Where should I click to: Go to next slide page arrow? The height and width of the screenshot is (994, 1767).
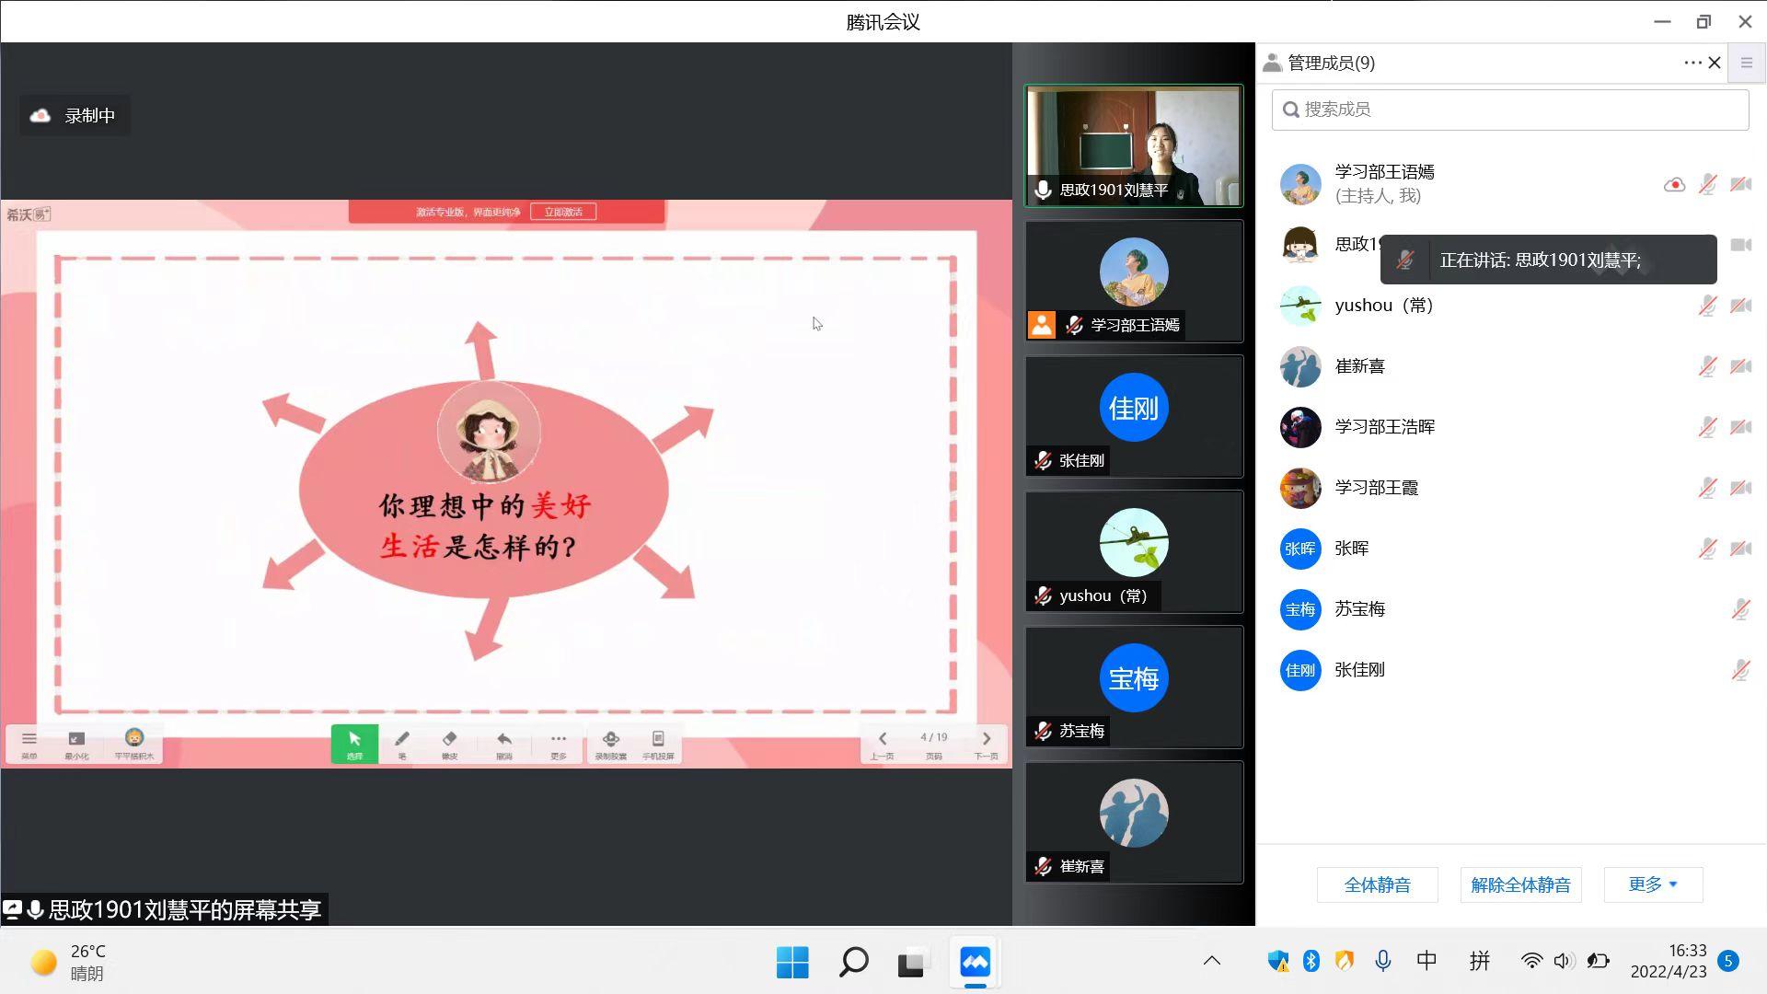pyautogui.click(x=987, y=739)
